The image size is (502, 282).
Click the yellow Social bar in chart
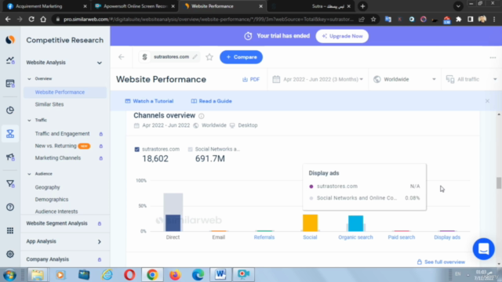point(310,222)
